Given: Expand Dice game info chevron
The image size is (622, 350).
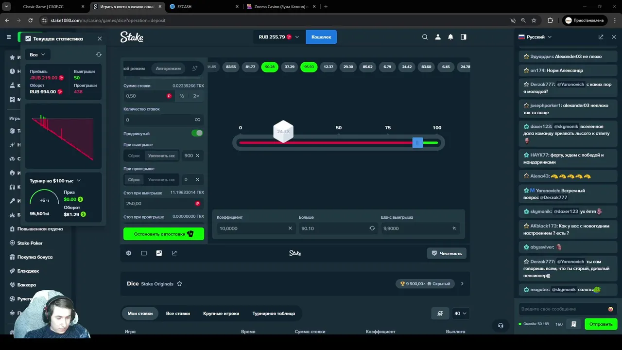Looking at the screenshot, I should 462,284.
